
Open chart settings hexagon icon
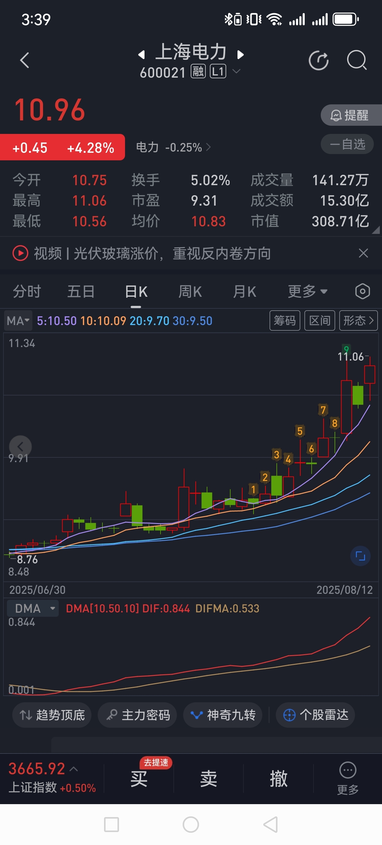(x=362, y=291)
